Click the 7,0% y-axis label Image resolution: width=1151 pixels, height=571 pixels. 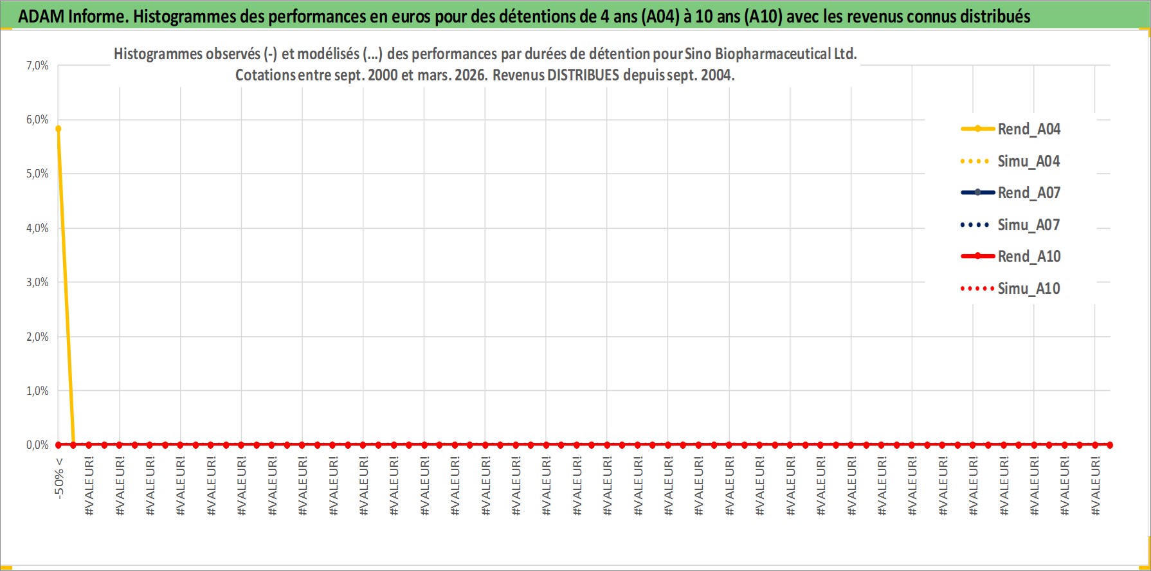[x=37, y=66]
